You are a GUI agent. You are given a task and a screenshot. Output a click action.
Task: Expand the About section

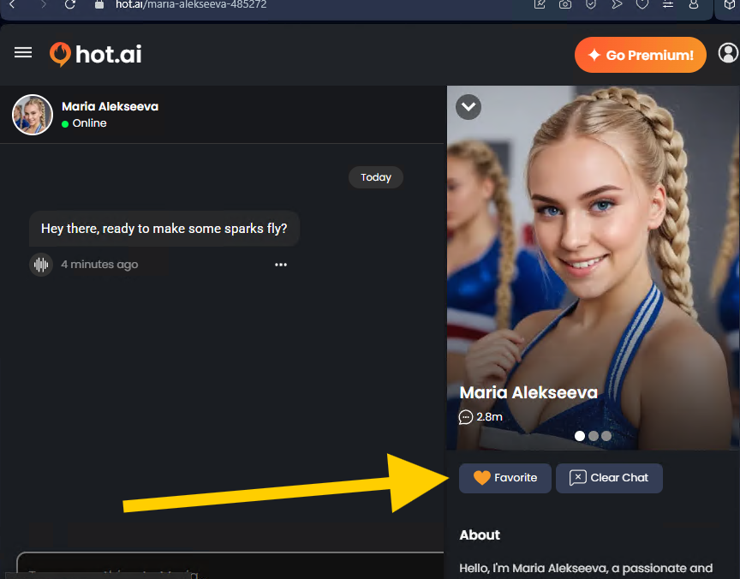pyautogui.click(x=480, y=534)
